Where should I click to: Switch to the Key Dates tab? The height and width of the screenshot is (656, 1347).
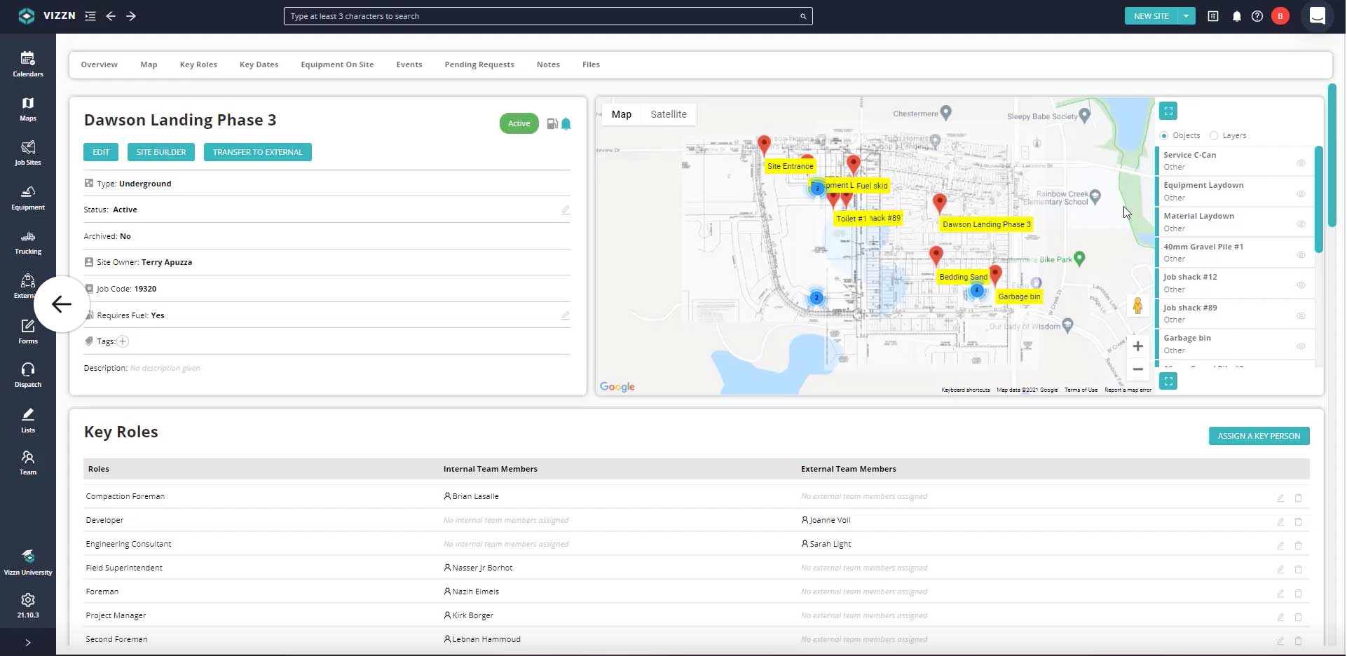[x=259, y=64]
